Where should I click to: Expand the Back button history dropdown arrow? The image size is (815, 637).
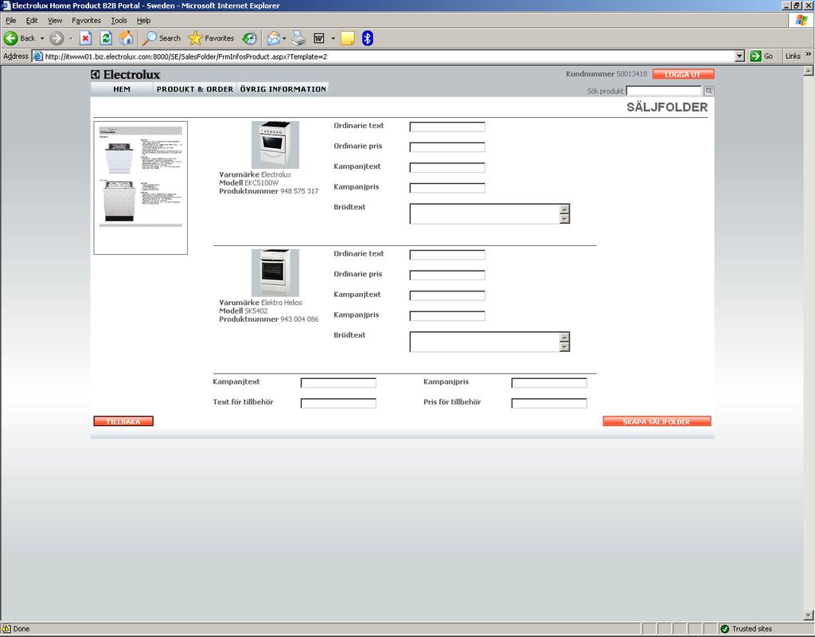(x=42, y=38)
